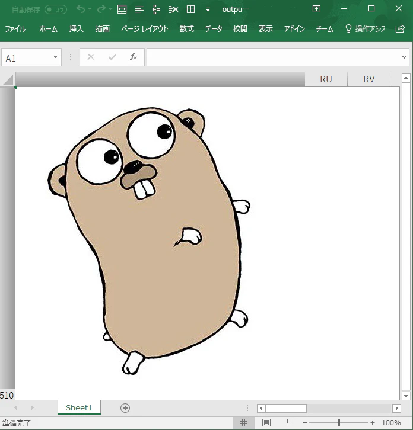Open the アドイン ribbon tab

[x=294, y=28]
